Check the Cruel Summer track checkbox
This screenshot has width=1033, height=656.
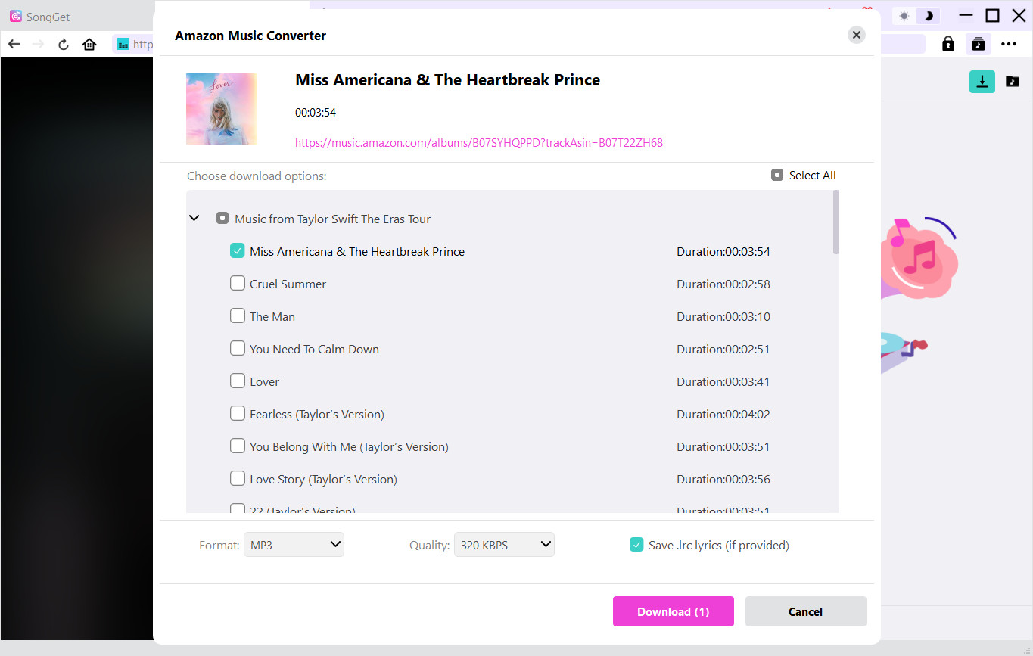point(238,284)
